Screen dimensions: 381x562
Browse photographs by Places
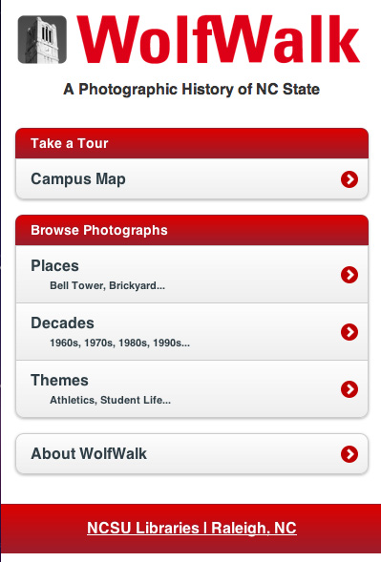192,274
